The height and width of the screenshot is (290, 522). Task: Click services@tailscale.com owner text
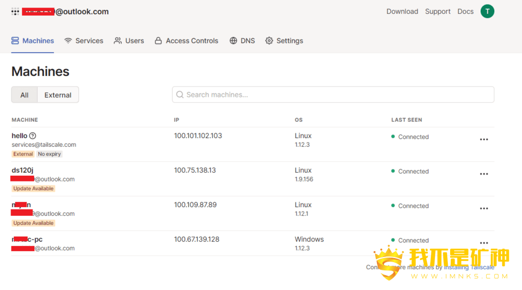(44, 144)
